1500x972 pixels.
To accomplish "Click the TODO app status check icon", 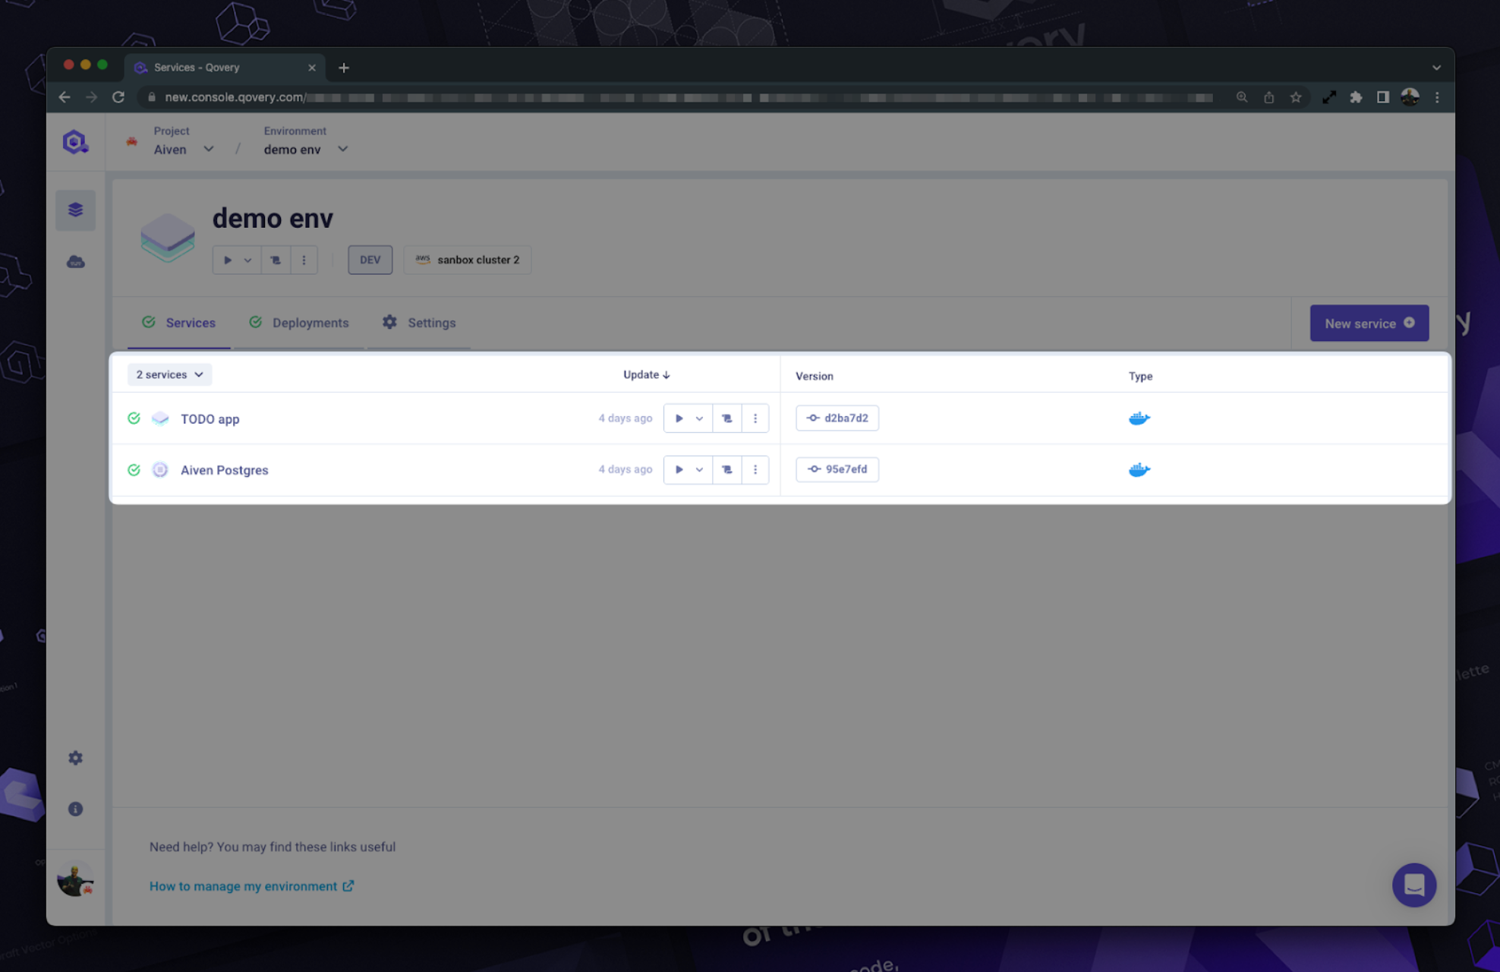I will 134,418.
